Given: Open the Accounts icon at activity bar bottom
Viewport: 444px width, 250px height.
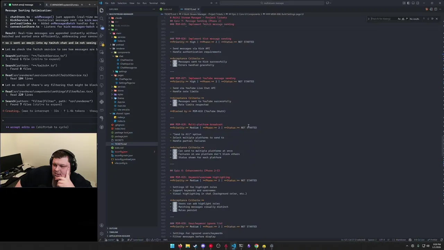Looking at the screenshot, I should (x=101, y=225).
